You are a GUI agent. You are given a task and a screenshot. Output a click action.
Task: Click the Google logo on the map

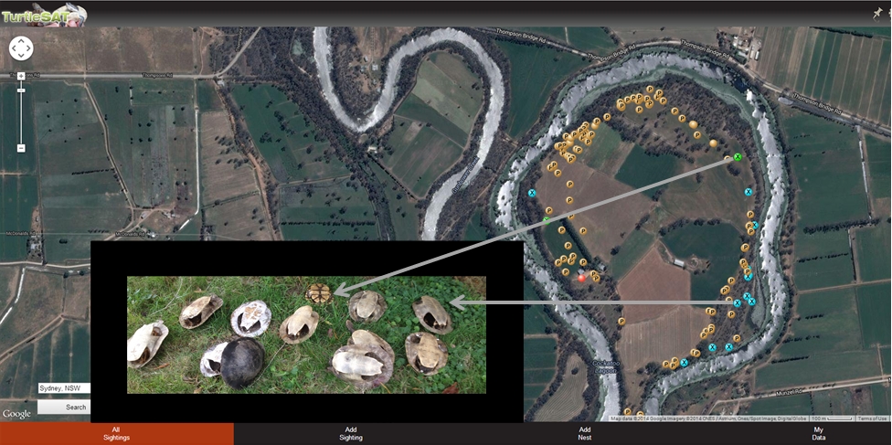16,414
